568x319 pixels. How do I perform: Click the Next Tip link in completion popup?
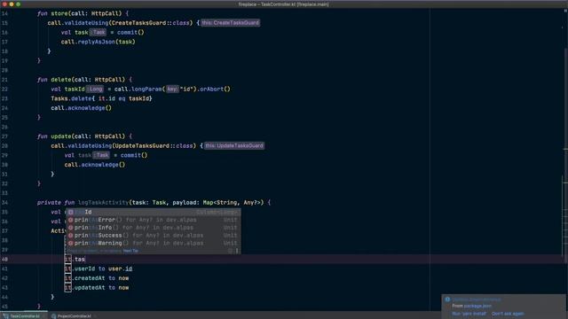130,251
